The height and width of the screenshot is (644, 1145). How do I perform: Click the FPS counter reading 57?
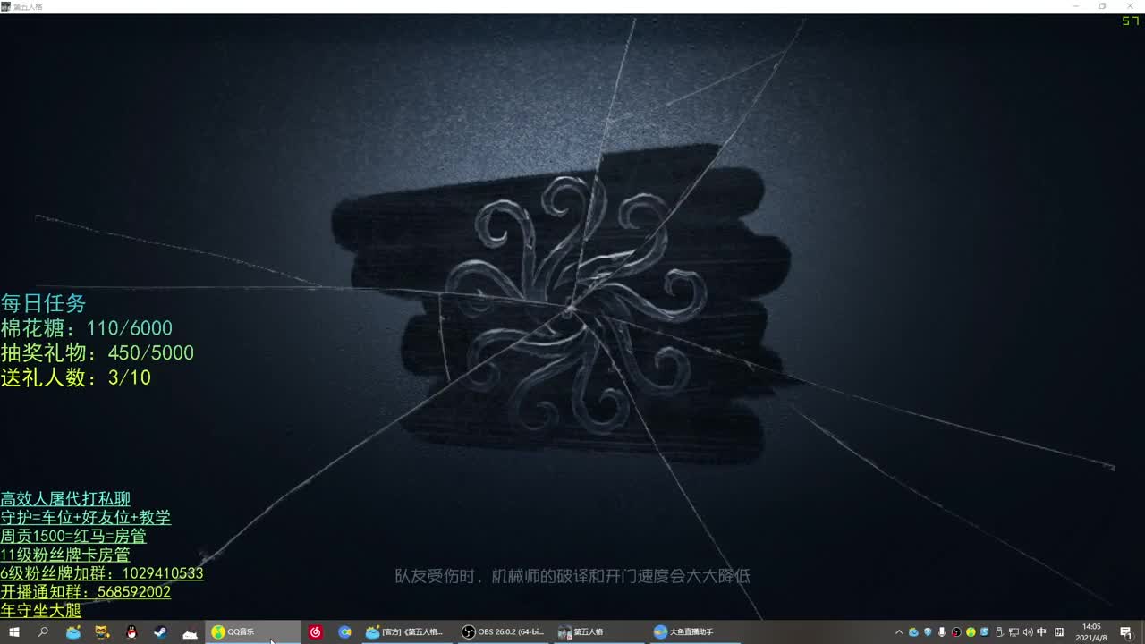coord(1131,21)
